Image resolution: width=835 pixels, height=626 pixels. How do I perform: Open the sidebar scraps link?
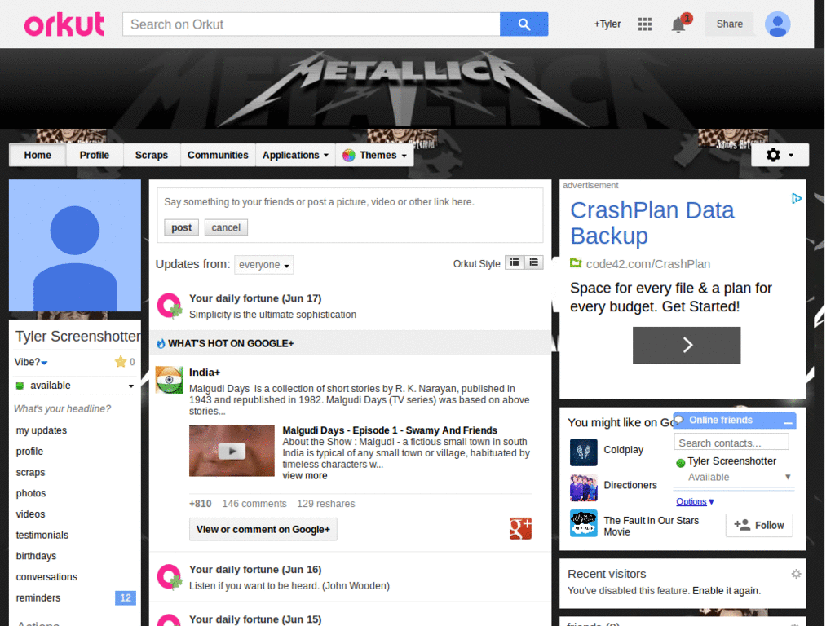click(x=30, y=472)
